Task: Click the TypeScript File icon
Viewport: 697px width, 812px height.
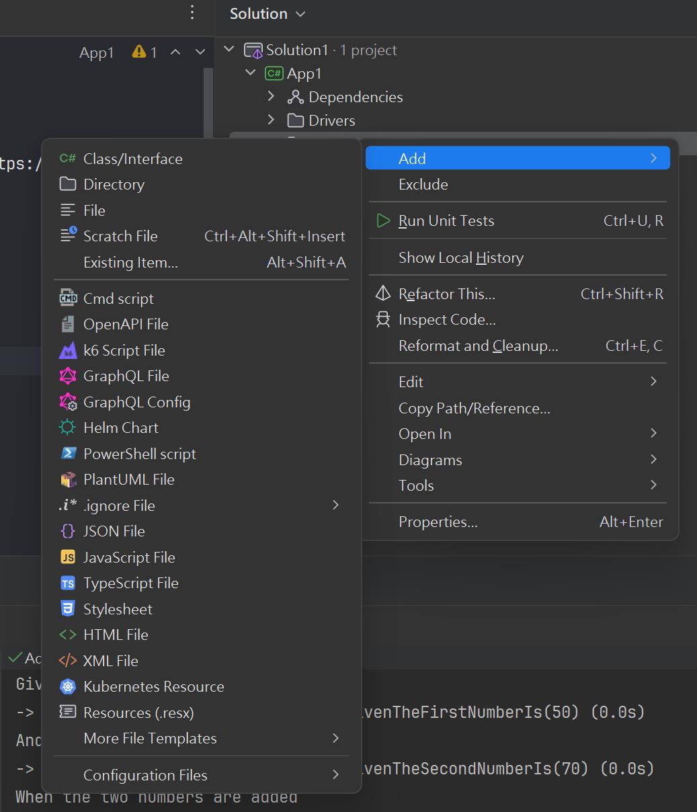Action: 68,583
